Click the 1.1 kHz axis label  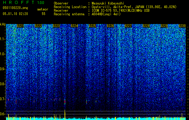3,39
